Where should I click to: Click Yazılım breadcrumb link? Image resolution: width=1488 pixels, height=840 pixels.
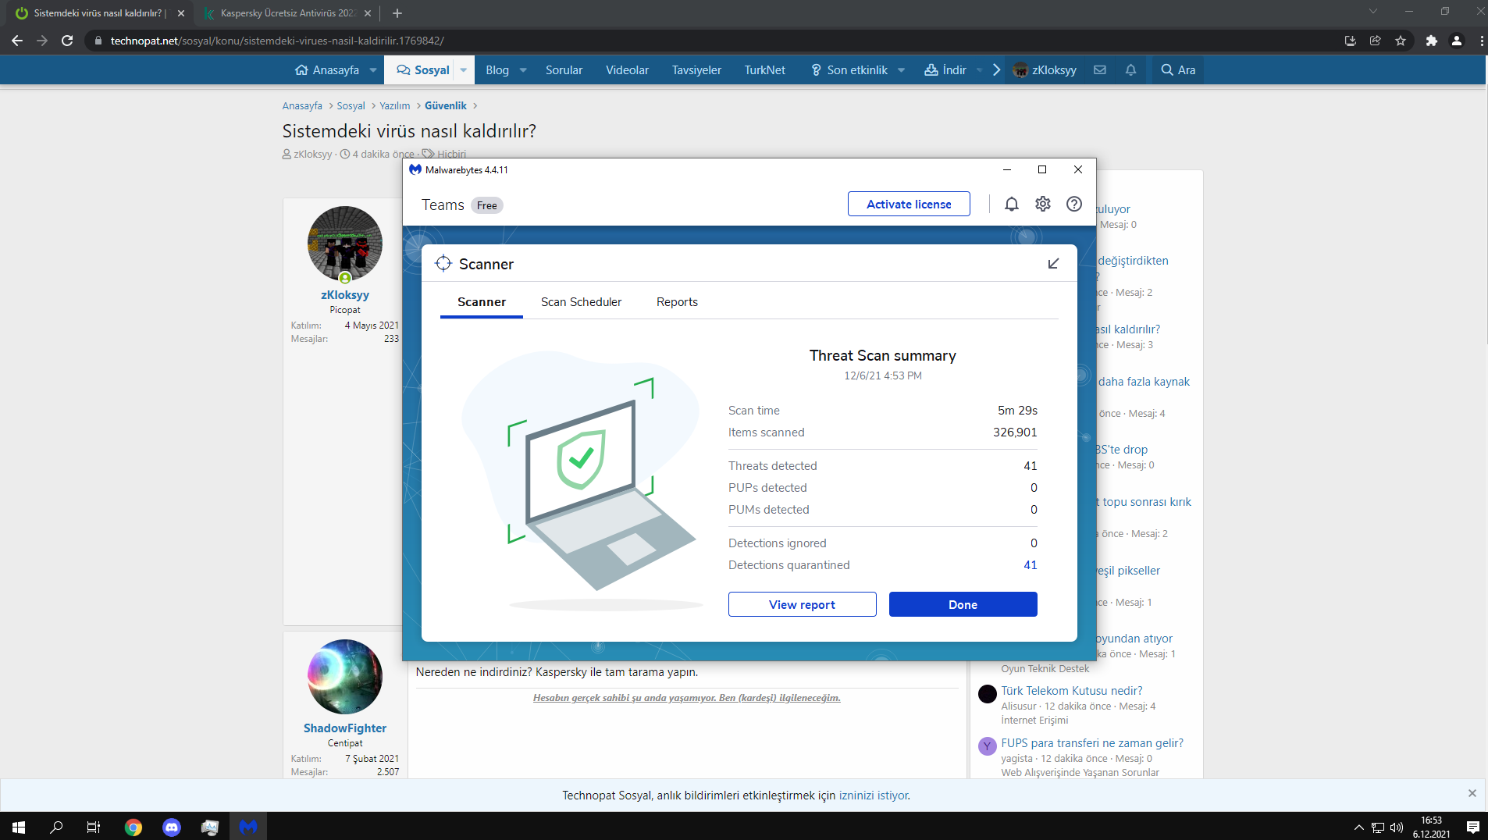394,105
